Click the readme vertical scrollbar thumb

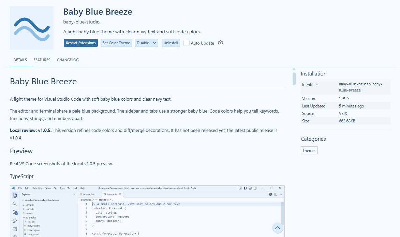(x=294, y=79)
